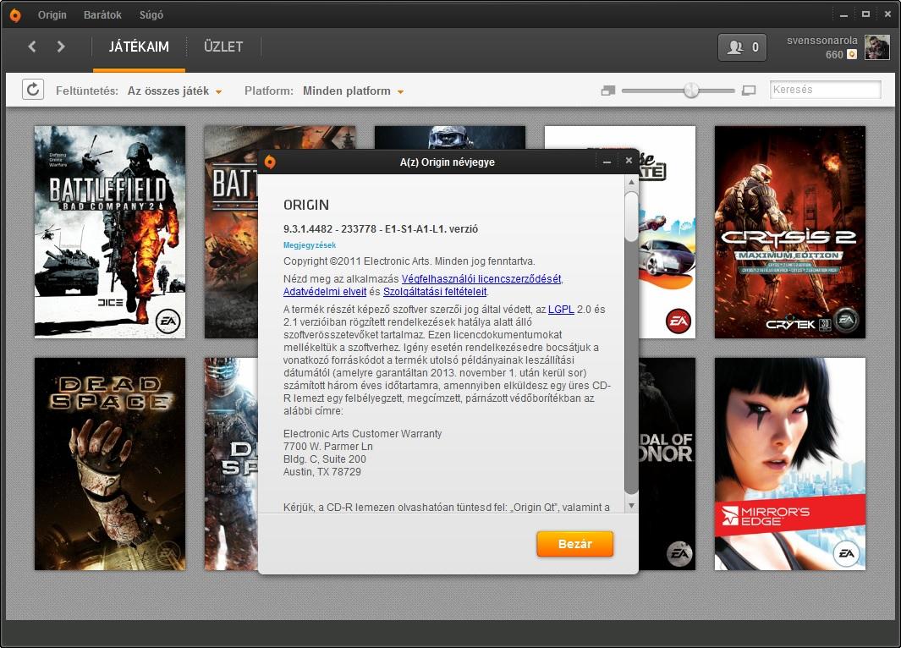
Task: Select the Dead Space game tile
Action: pos(110,464)
